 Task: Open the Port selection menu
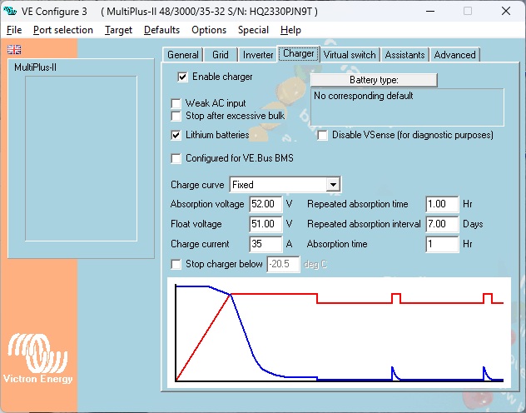click(x=63, y=30)
